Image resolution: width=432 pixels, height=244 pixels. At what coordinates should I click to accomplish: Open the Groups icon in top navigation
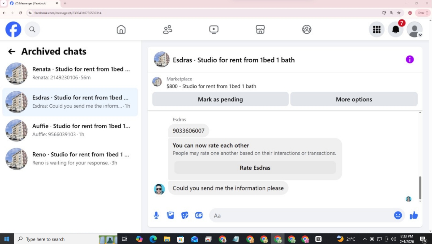[307, 30]
